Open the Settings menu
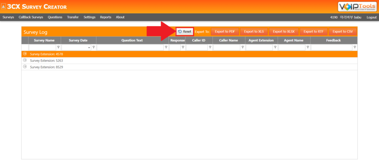 [90, 17]
